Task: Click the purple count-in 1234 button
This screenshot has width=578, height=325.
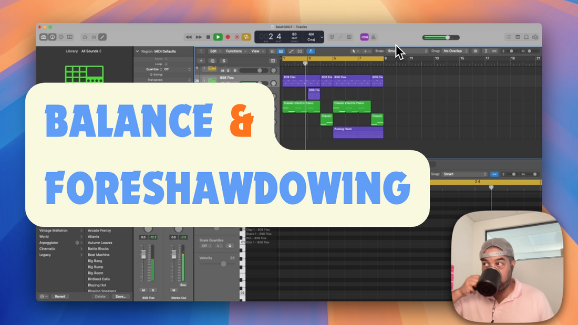Action: click(x=364, y=37)
